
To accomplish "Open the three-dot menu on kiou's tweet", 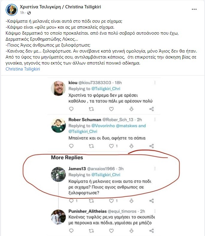I will (x=155, y=82).
